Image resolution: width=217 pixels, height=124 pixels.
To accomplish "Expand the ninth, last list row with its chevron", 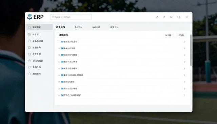I will tap(184, 95).
